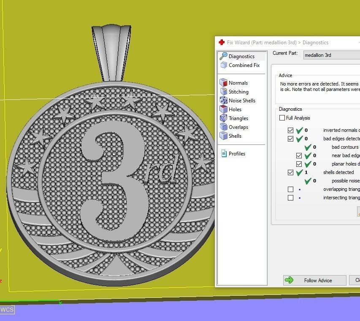The height and width of the screenshot is (321, 360).
Task: Click the Fix Wizard red cross icon
Action: [222, 43]
